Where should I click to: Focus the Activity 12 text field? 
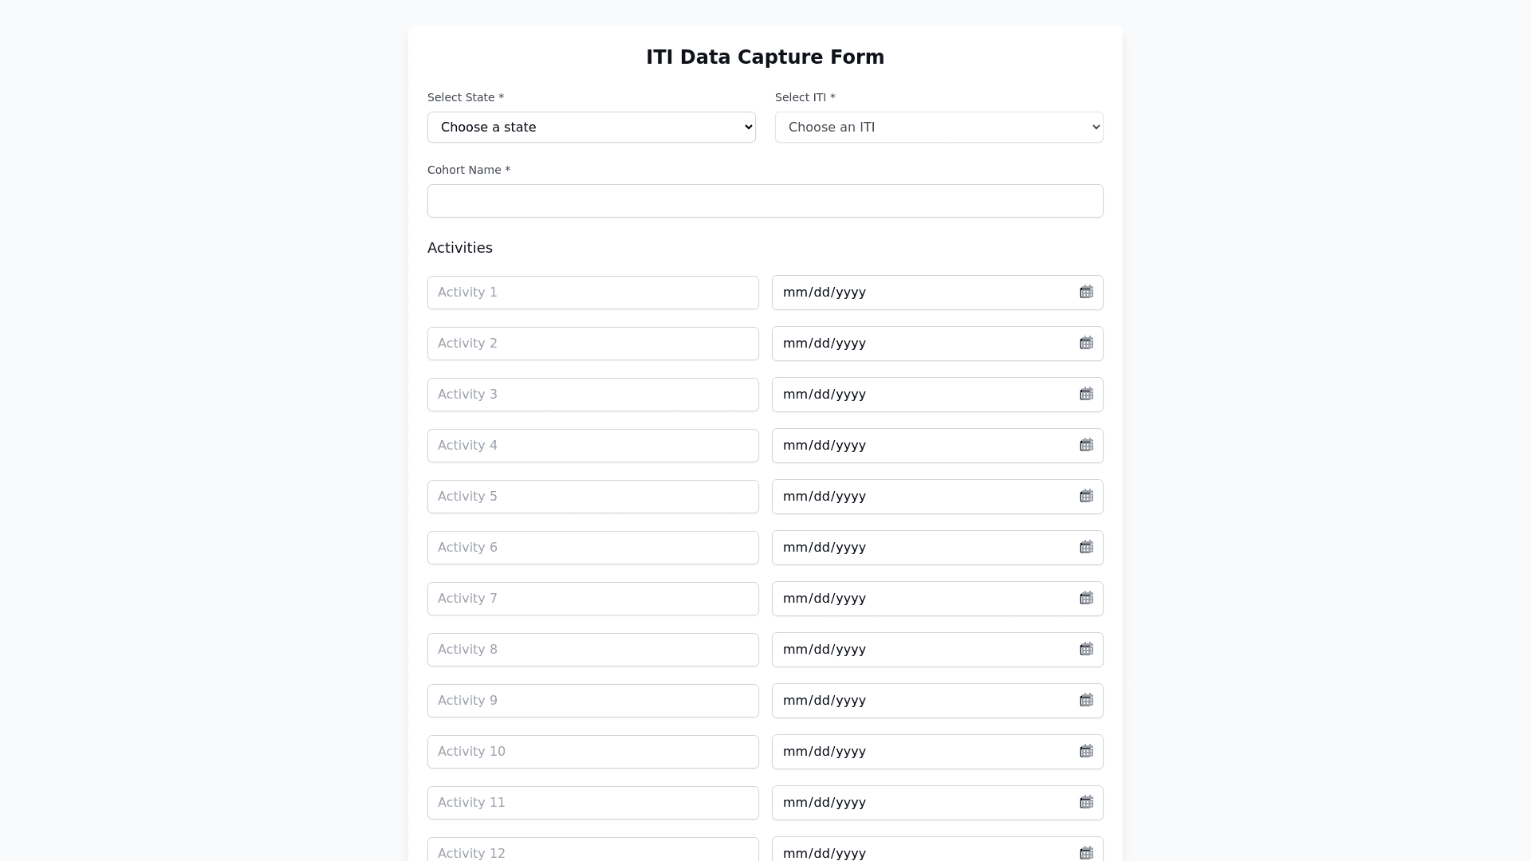pos(592,851)
